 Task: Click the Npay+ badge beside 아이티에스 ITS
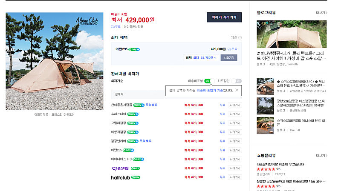[x=139, y=159]
